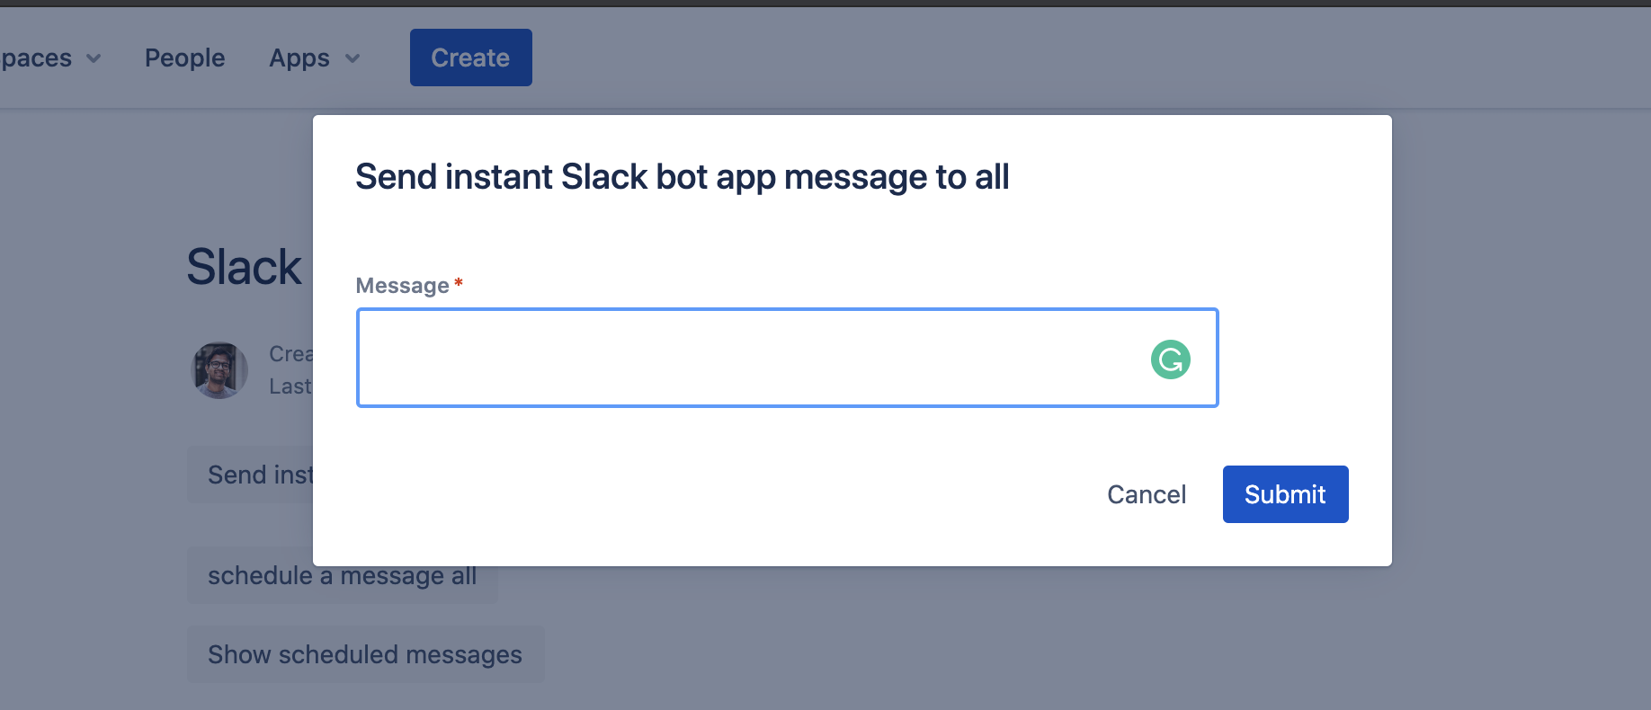The image size is (1651, 710).
Task: Expand the Apps chevron arrow
Action: (353, 58)
